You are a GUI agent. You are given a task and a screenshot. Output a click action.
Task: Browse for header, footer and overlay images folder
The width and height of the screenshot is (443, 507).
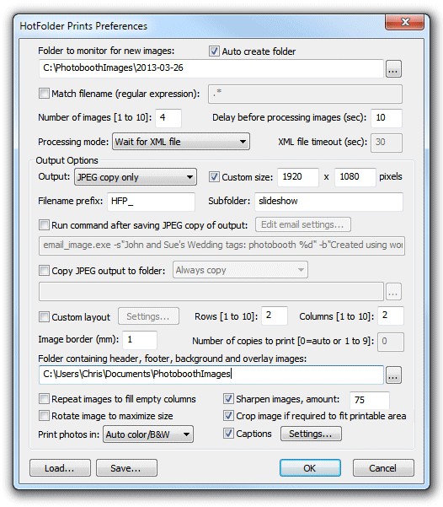393,375
